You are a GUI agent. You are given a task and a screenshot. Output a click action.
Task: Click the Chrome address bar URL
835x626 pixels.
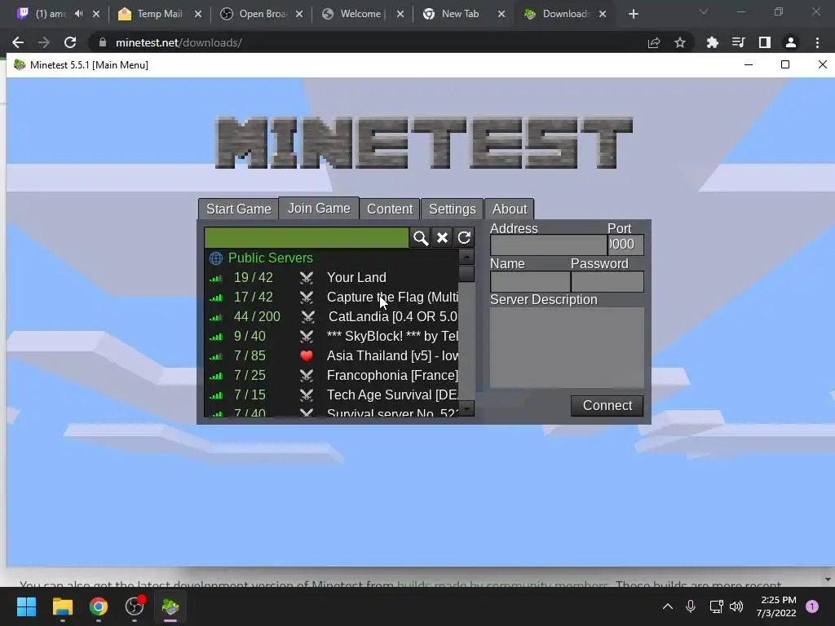179,42
